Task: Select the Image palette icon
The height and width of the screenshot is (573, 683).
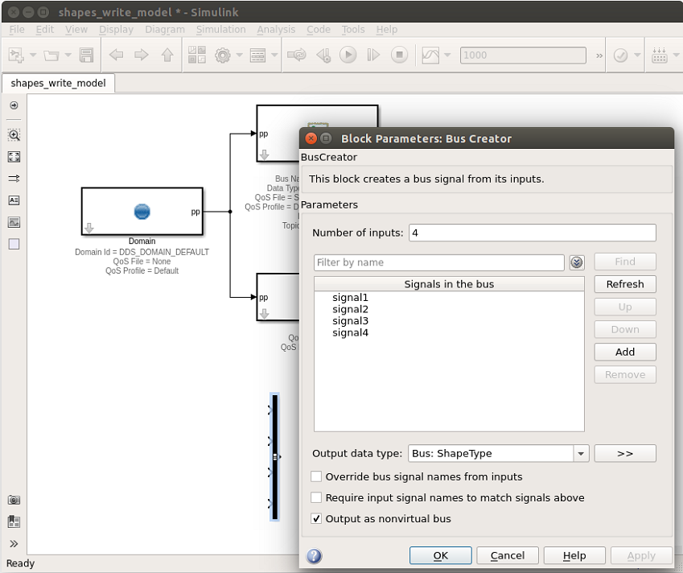Action: 14,222
